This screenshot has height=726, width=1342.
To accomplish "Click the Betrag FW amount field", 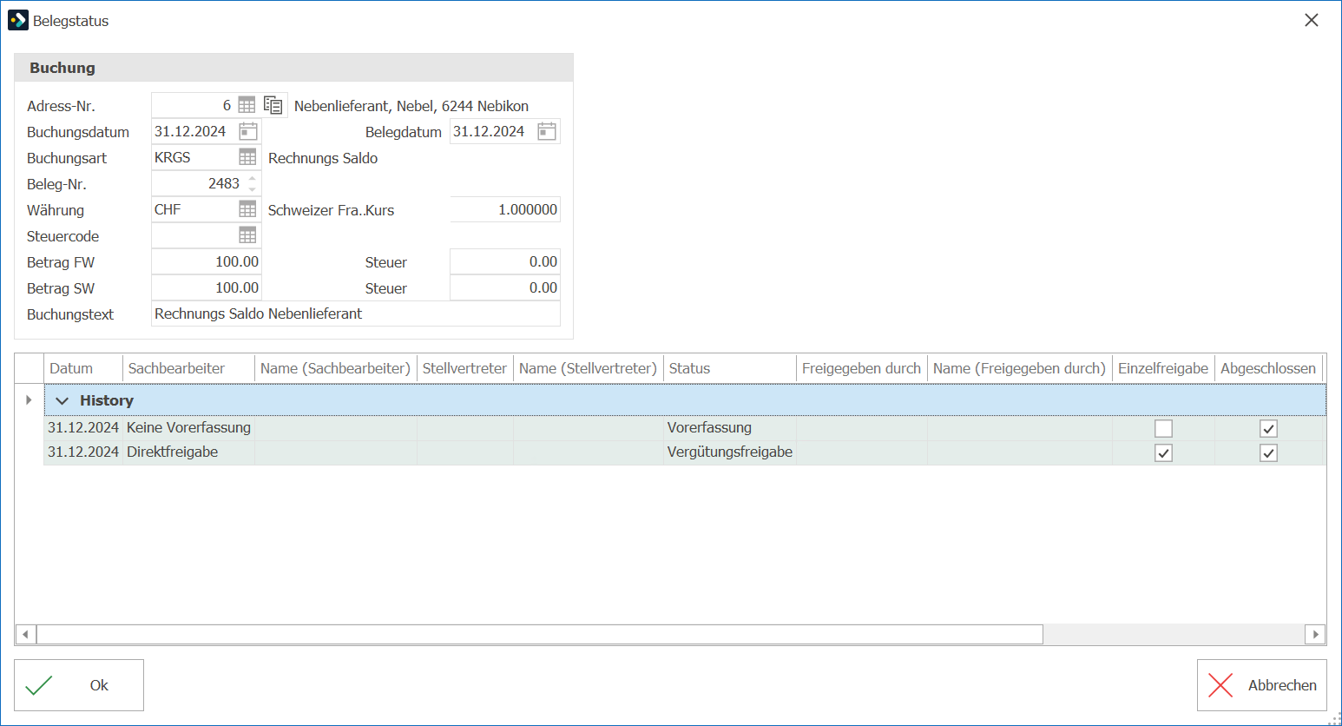I will (207, 261).
